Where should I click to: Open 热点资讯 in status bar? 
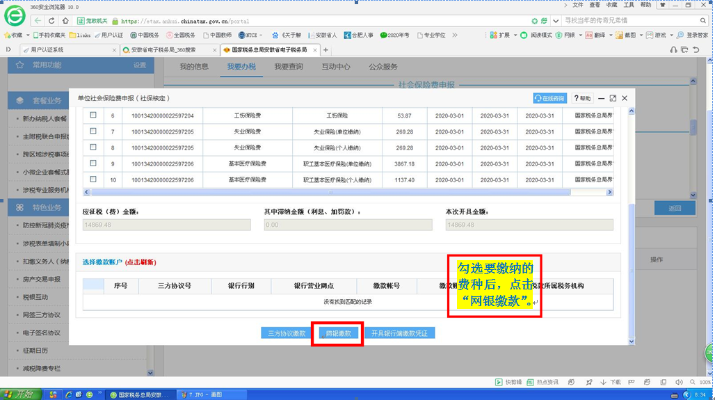pyautogui.click(x=543, y=382)
